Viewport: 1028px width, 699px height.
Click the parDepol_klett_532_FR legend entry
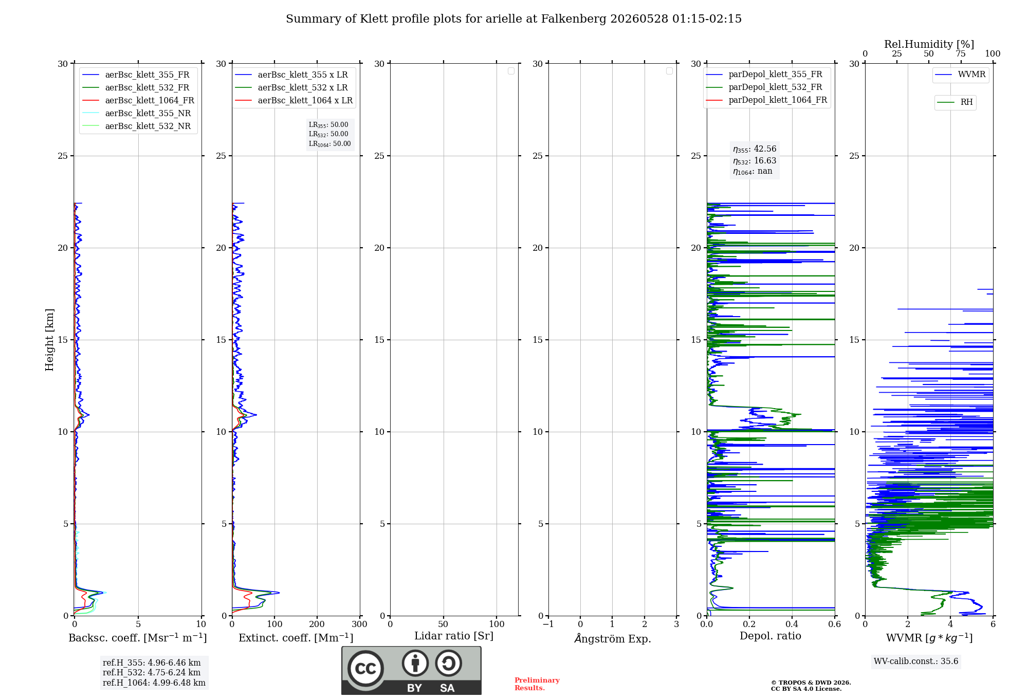coord(764,87)
